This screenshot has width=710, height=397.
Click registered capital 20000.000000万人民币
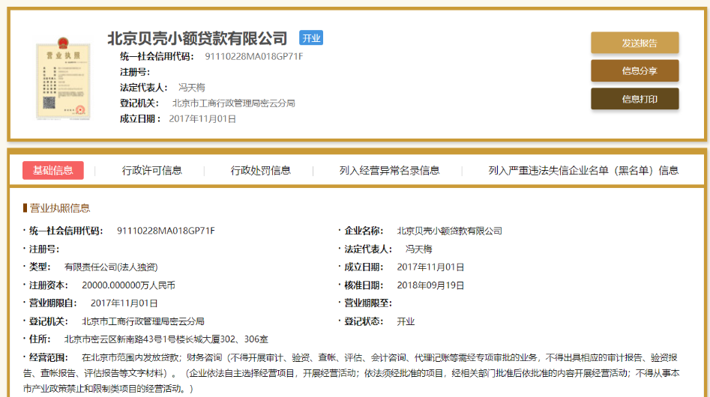[129, 285]
